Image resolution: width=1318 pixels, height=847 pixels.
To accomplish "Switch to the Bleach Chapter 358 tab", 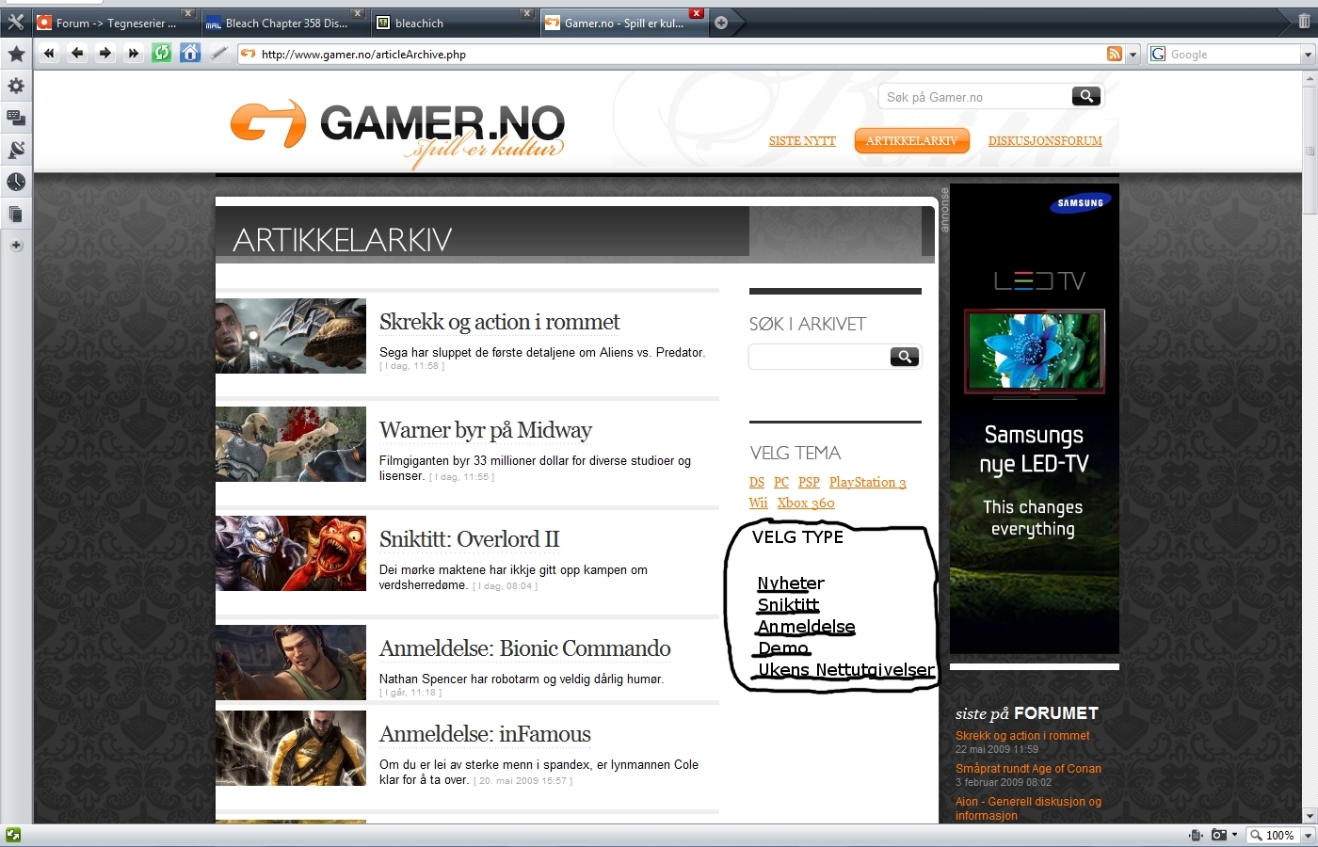I will coord(286,24).
